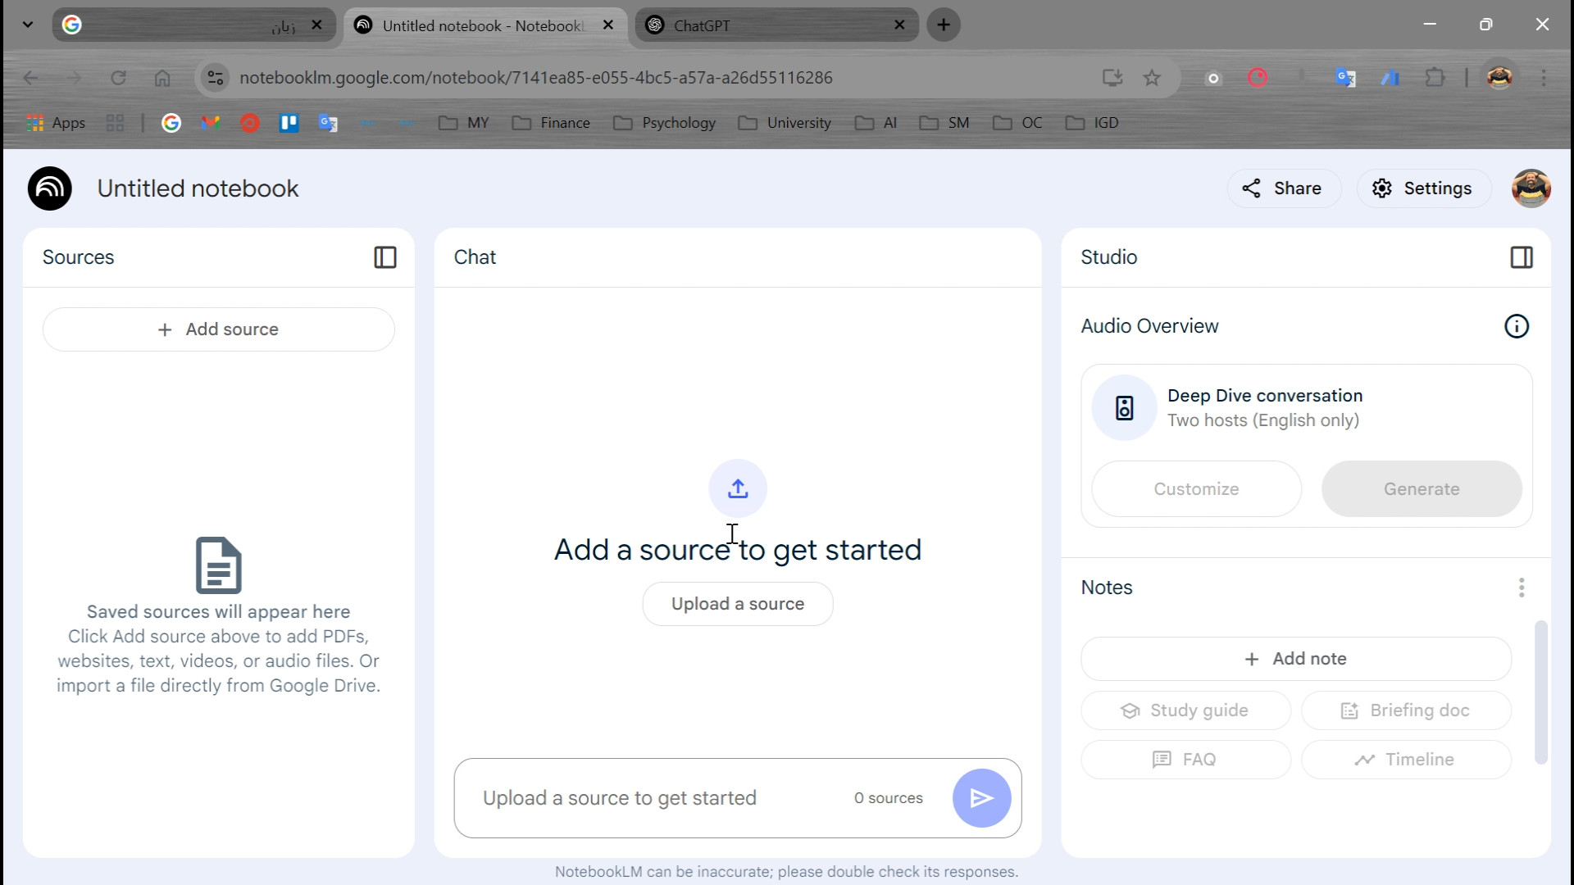Close the Untitled notebook tab

point(608,25)
